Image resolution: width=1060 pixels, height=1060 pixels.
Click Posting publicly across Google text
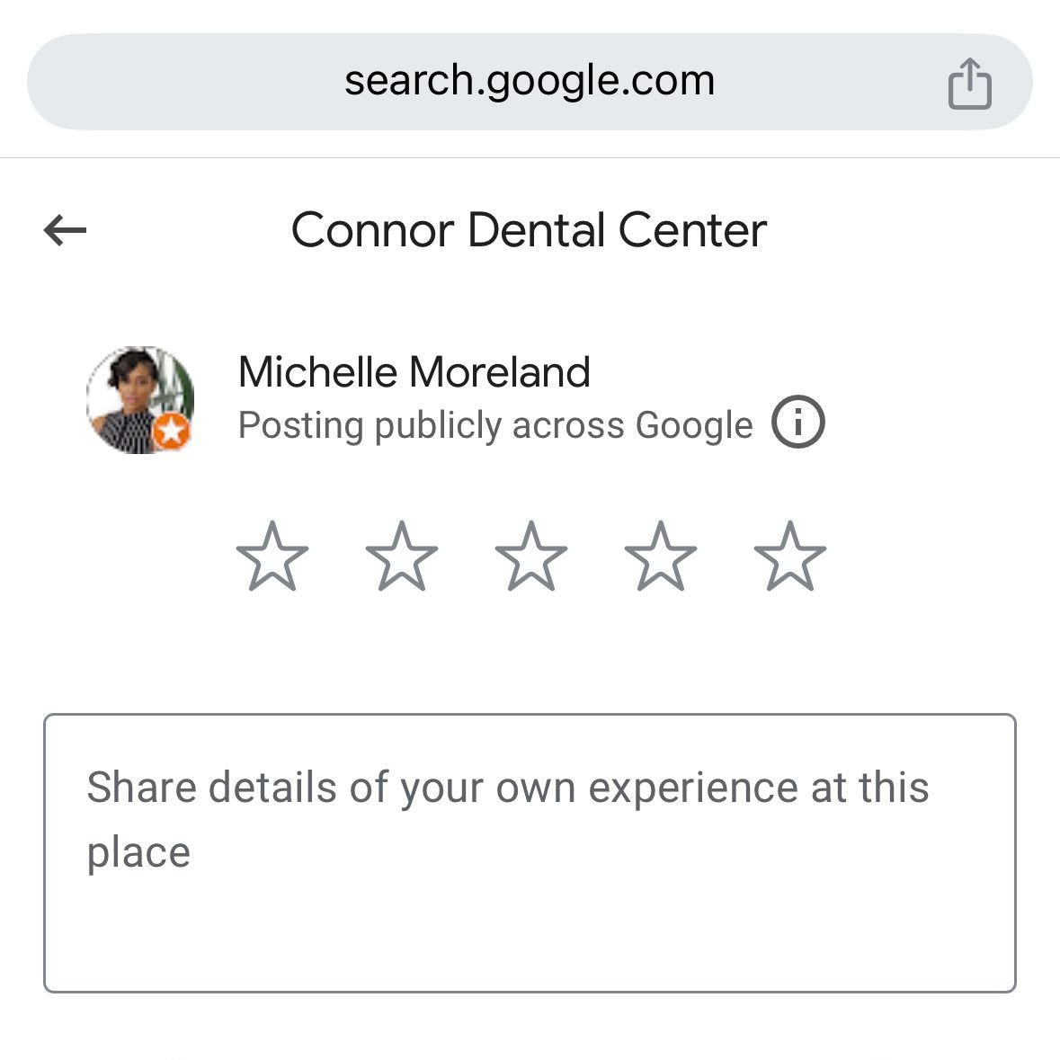[x=494, y=424]
